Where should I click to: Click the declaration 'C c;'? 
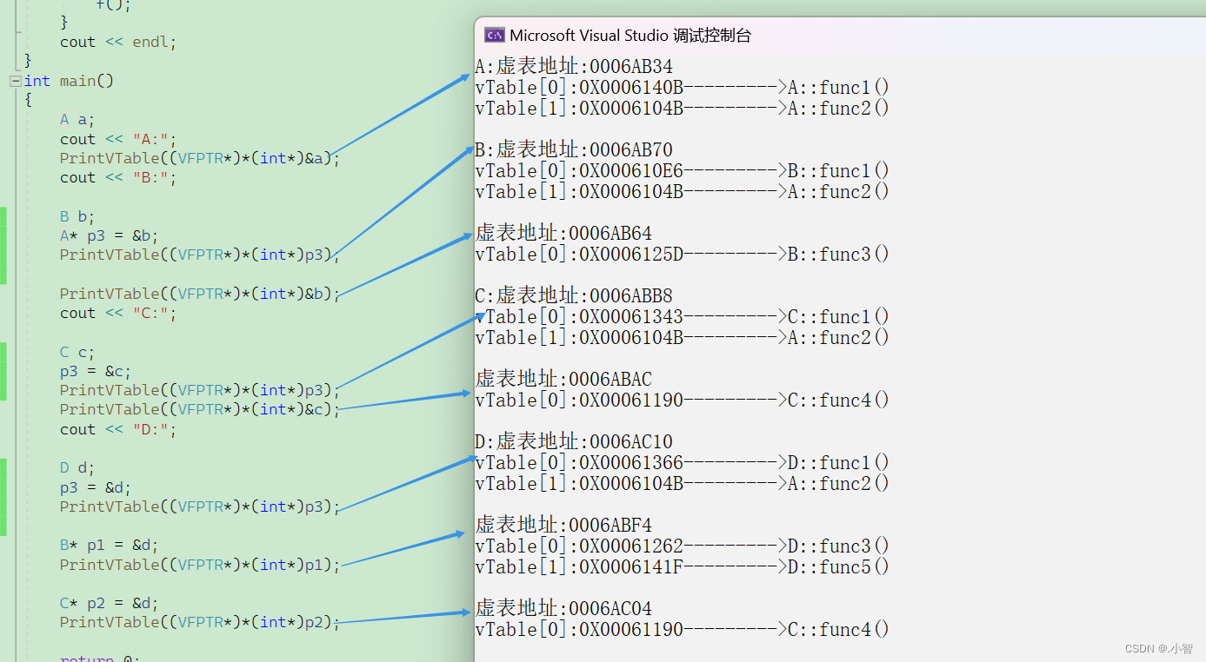tap(77, 352)
